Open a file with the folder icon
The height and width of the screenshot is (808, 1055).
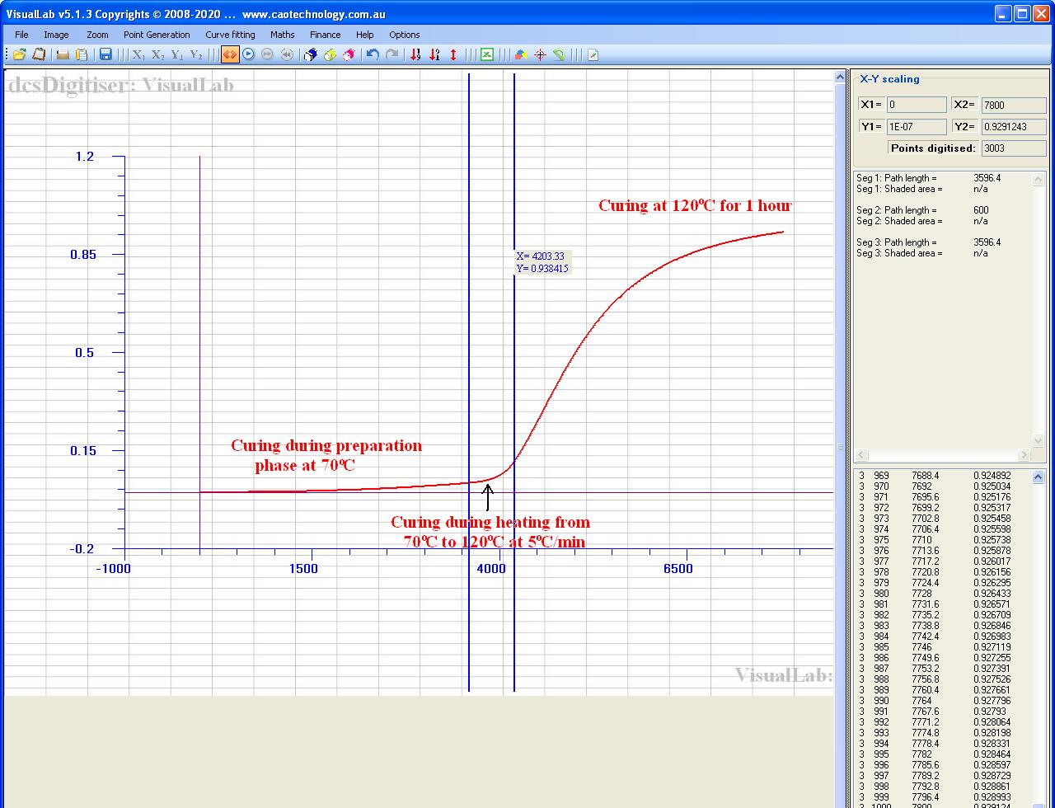[18, 55]
